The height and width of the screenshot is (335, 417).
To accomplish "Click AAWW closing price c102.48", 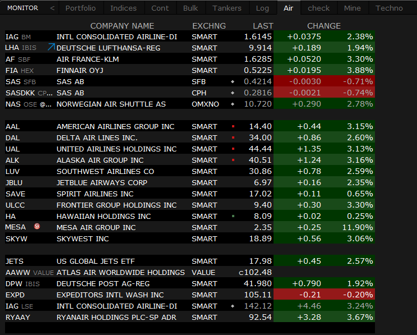I will [256, 272].
